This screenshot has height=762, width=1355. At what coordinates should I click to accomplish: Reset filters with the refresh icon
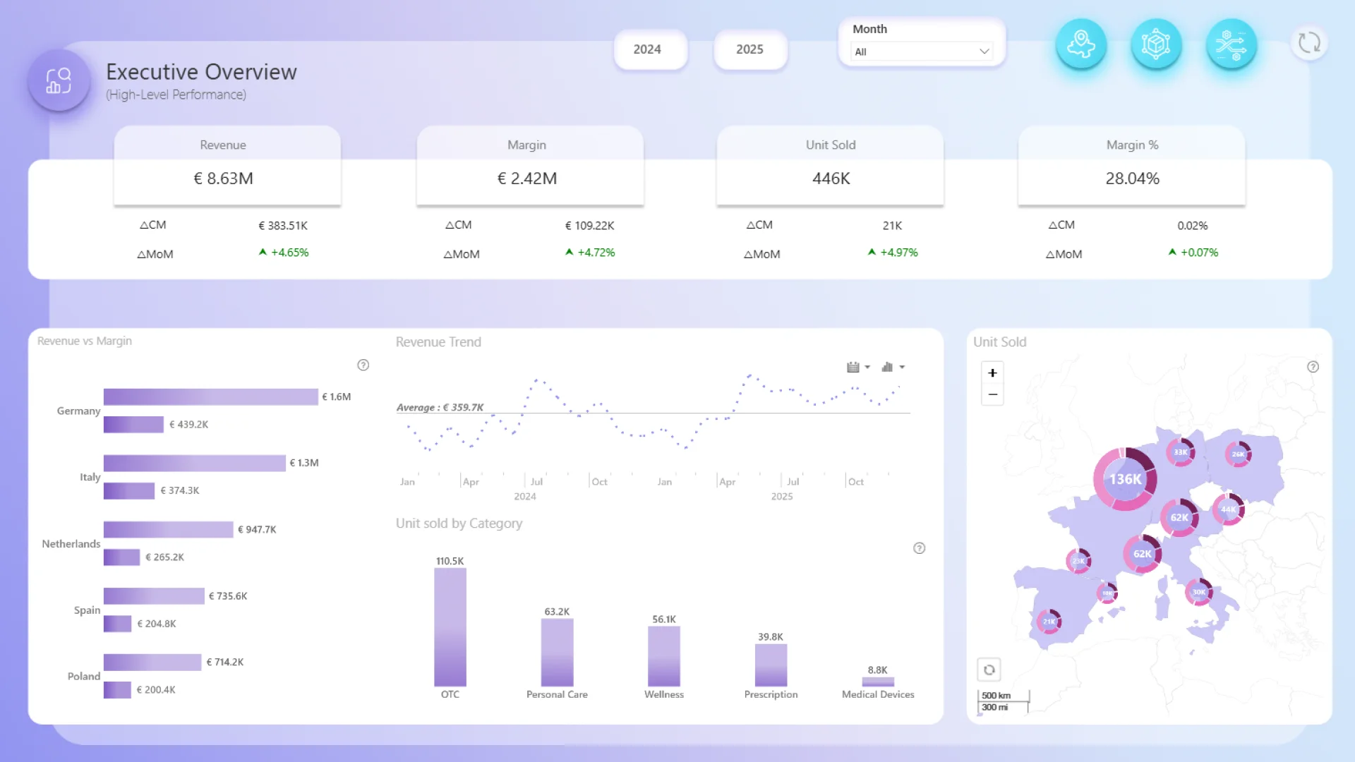[x=1309, y=43]
